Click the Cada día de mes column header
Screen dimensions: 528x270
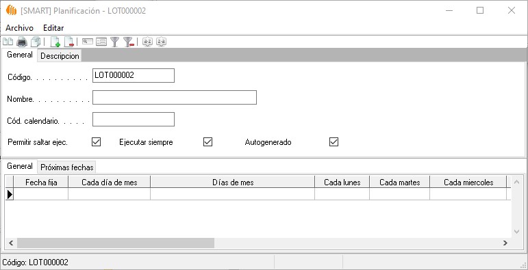pyautogui.click(x=109, y=183)
